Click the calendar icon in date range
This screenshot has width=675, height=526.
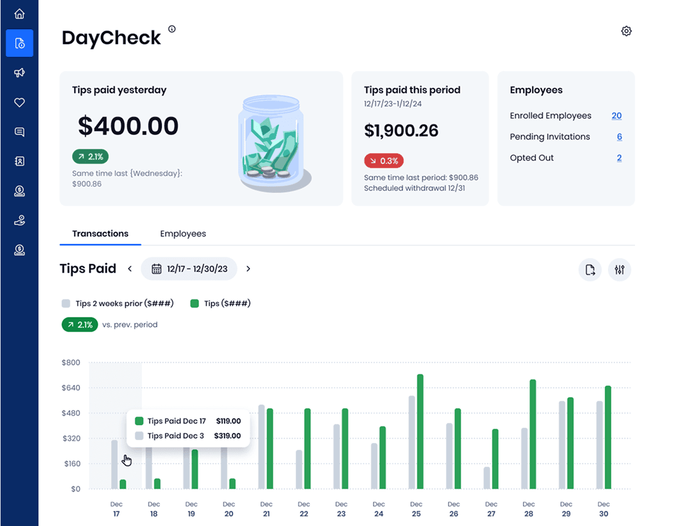click(x=157, y=269)
